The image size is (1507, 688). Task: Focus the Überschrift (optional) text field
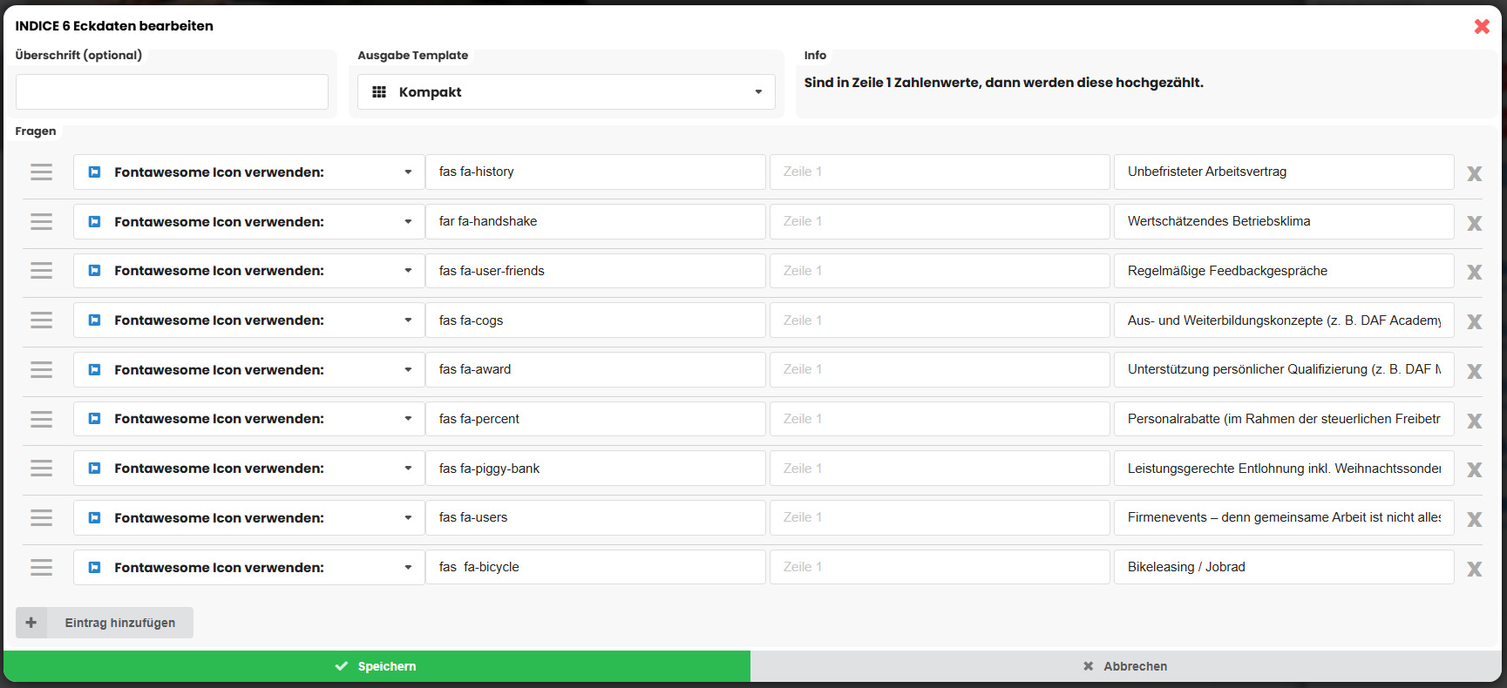[x=172, y=92]
